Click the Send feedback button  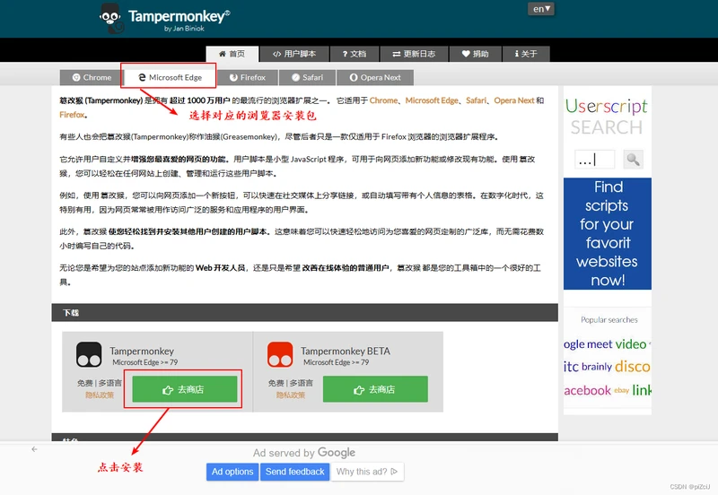tap(295, 472)
